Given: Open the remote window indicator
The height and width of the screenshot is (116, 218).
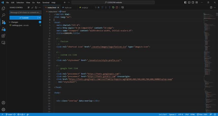Looking at the screenshot, I should coord(2,114).
